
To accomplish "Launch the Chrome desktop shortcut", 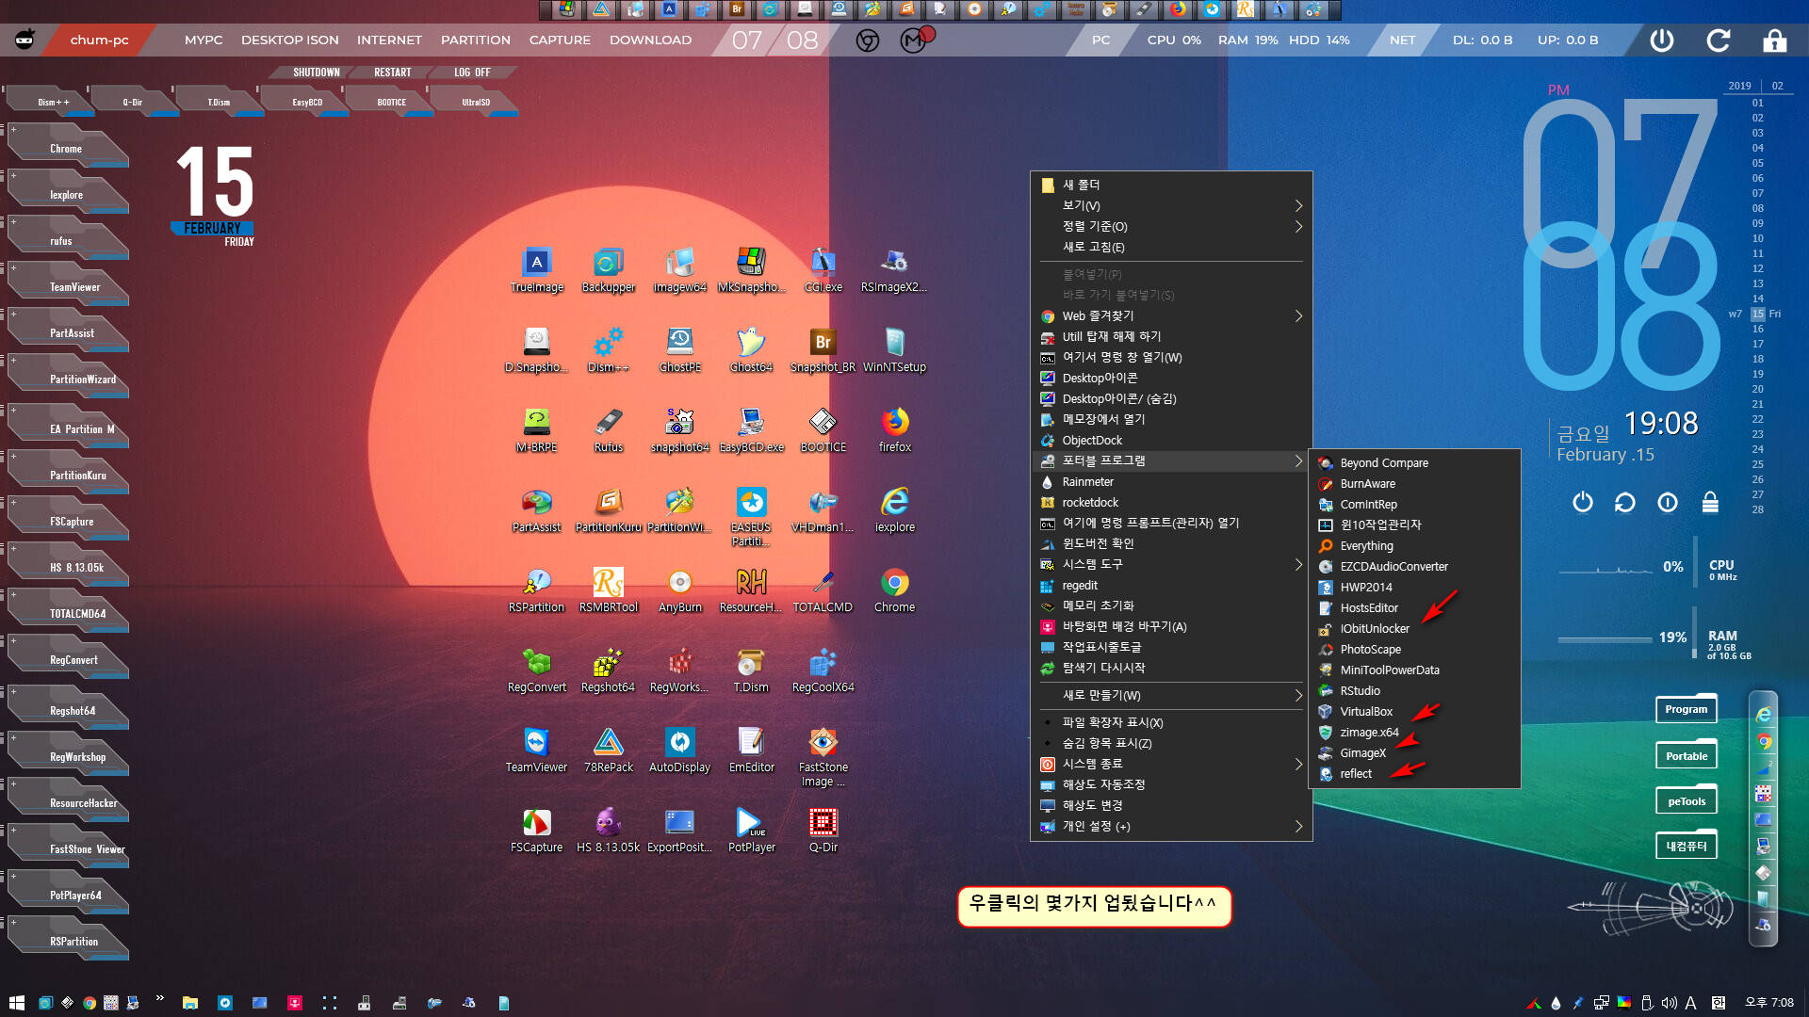I will tap(894, 590).
